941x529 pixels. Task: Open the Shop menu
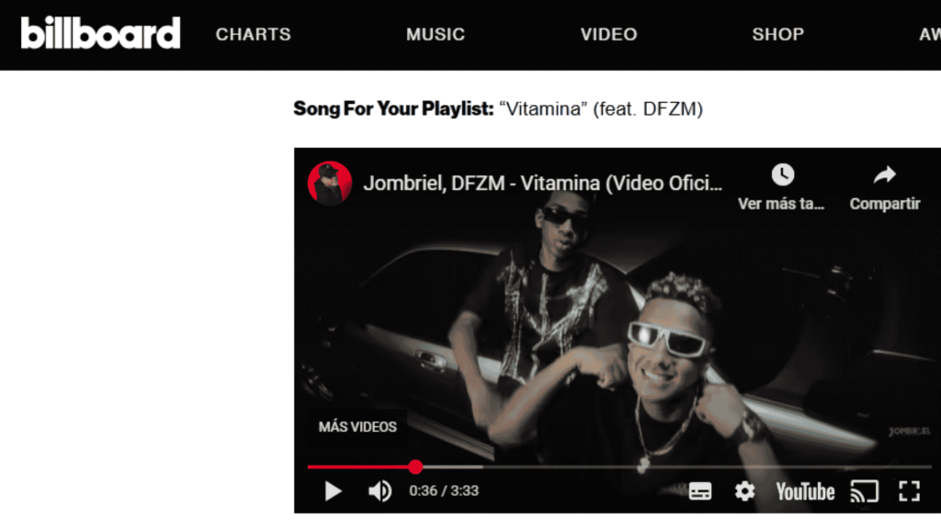click(778, 34)
